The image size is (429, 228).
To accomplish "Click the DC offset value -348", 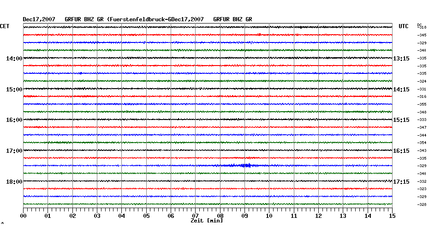I will [422, 112].
